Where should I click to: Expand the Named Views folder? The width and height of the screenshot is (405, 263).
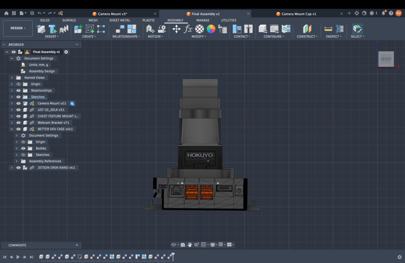point(12,77)
